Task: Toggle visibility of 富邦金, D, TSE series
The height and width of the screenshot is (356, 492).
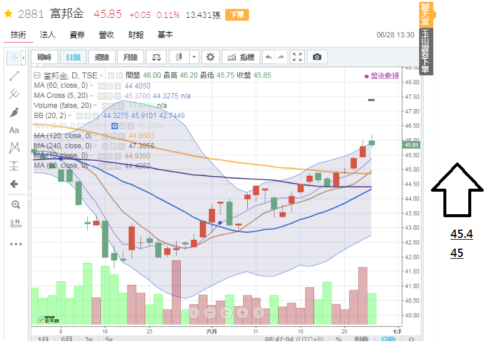Action: click(x=111, y=76)
